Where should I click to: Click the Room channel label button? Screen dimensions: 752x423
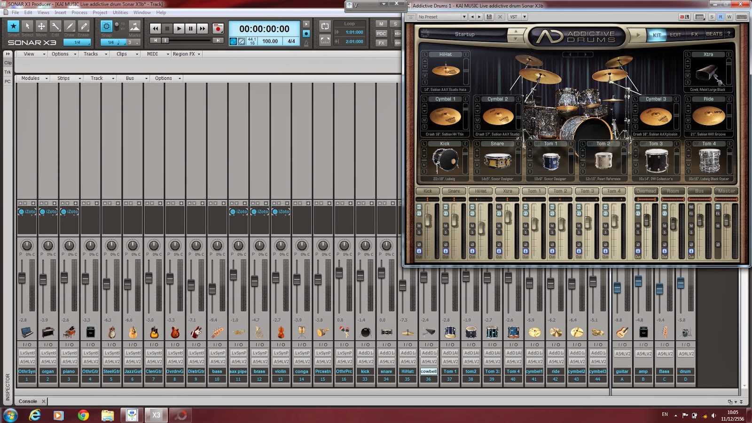[673, 191]
